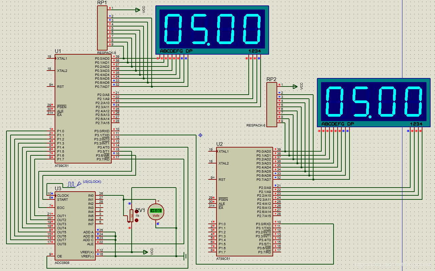Select the DC voltmeter showing +5.00
435x271 pixels.
click(x=156, y=212)
